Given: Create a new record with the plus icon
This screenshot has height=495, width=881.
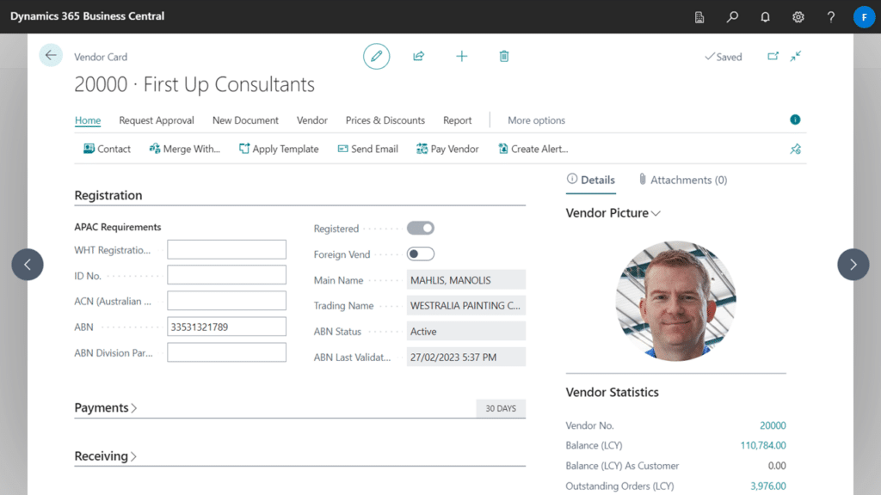Looking at the screenshot, I should pos(461,56).
